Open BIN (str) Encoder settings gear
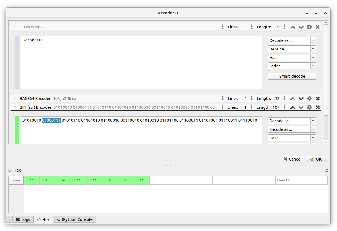 click(x=309, y=107)
